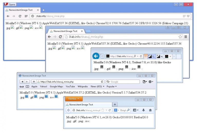Click Chrome's reload button
Image resolution: width=197 pixels, height=133 pixels.
click(61, 37)
